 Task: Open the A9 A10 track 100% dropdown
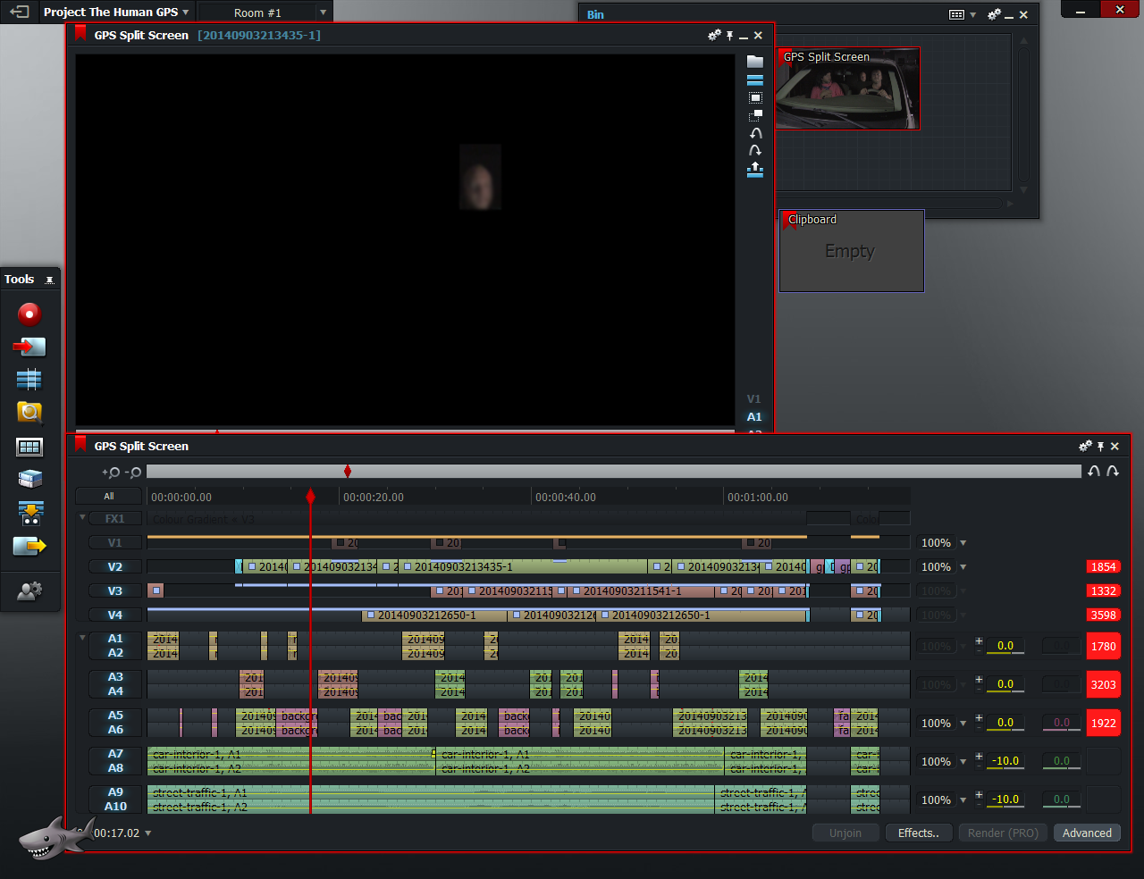pos(963,800)
